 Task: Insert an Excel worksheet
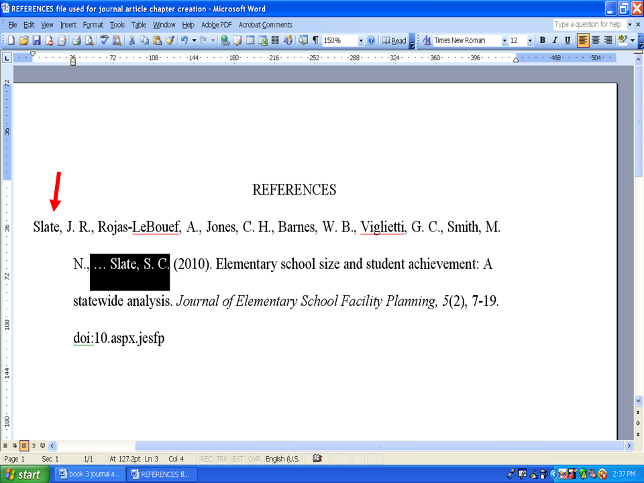point(263,40)
